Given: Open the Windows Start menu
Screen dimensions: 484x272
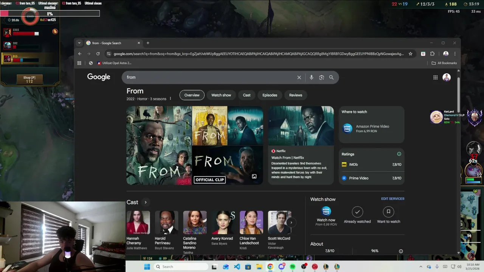Looking at the screenshot, I should point(147,267).
